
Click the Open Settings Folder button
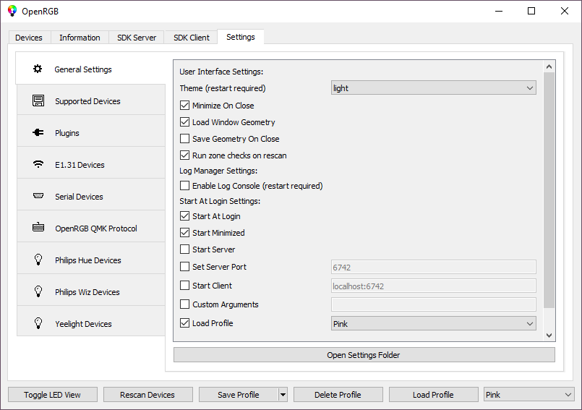[x=364, y=355]
